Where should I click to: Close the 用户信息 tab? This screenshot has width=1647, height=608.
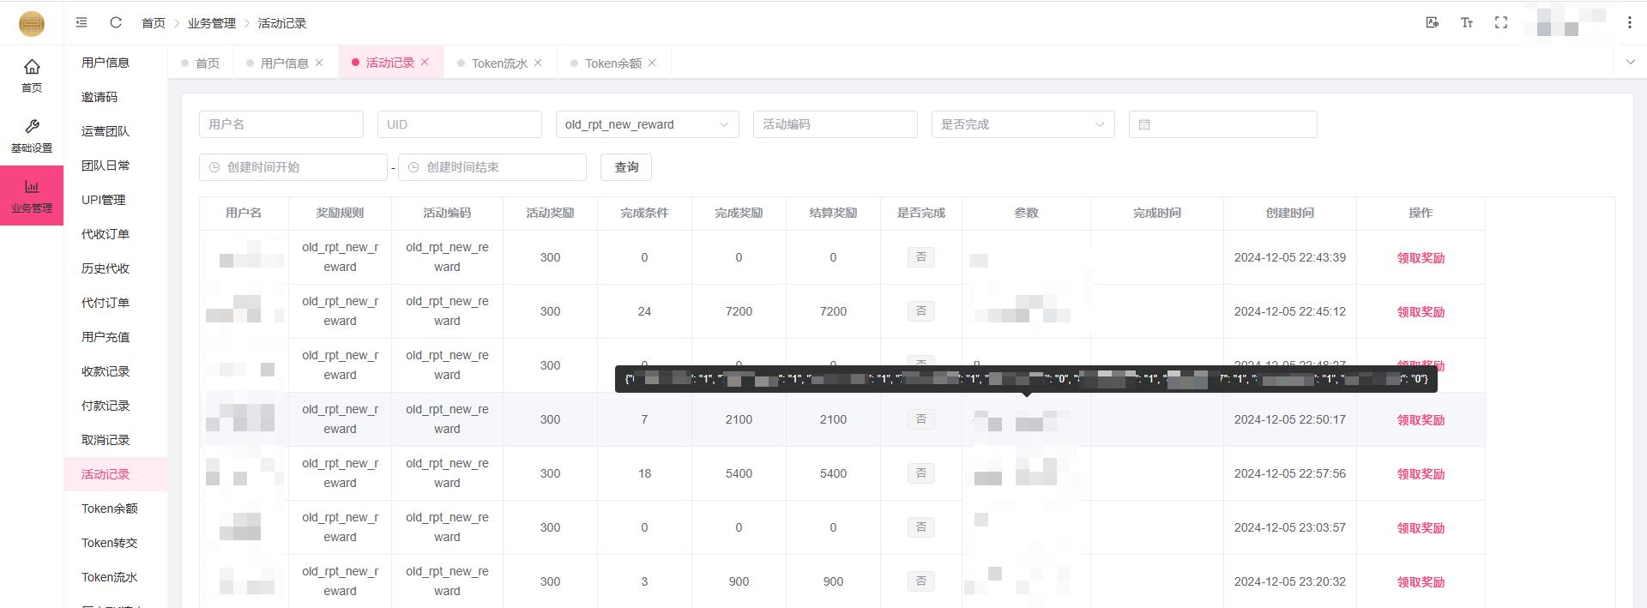(x=319, y=63)
